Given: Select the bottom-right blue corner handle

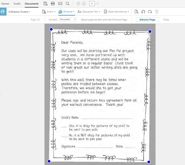Looking at the screenshot, I should 149,162.
